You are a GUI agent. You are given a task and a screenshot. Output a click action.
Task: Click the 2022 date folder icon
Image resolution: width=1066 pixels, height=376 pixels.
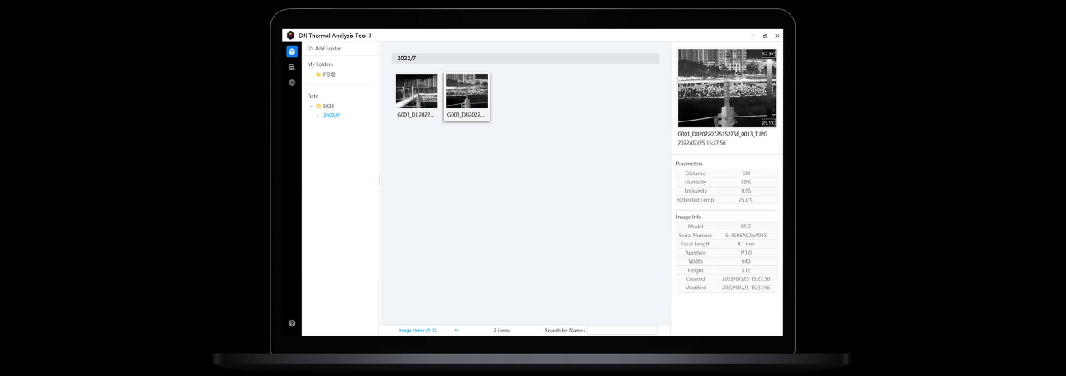pyautogui.click(x=318, y=106)
